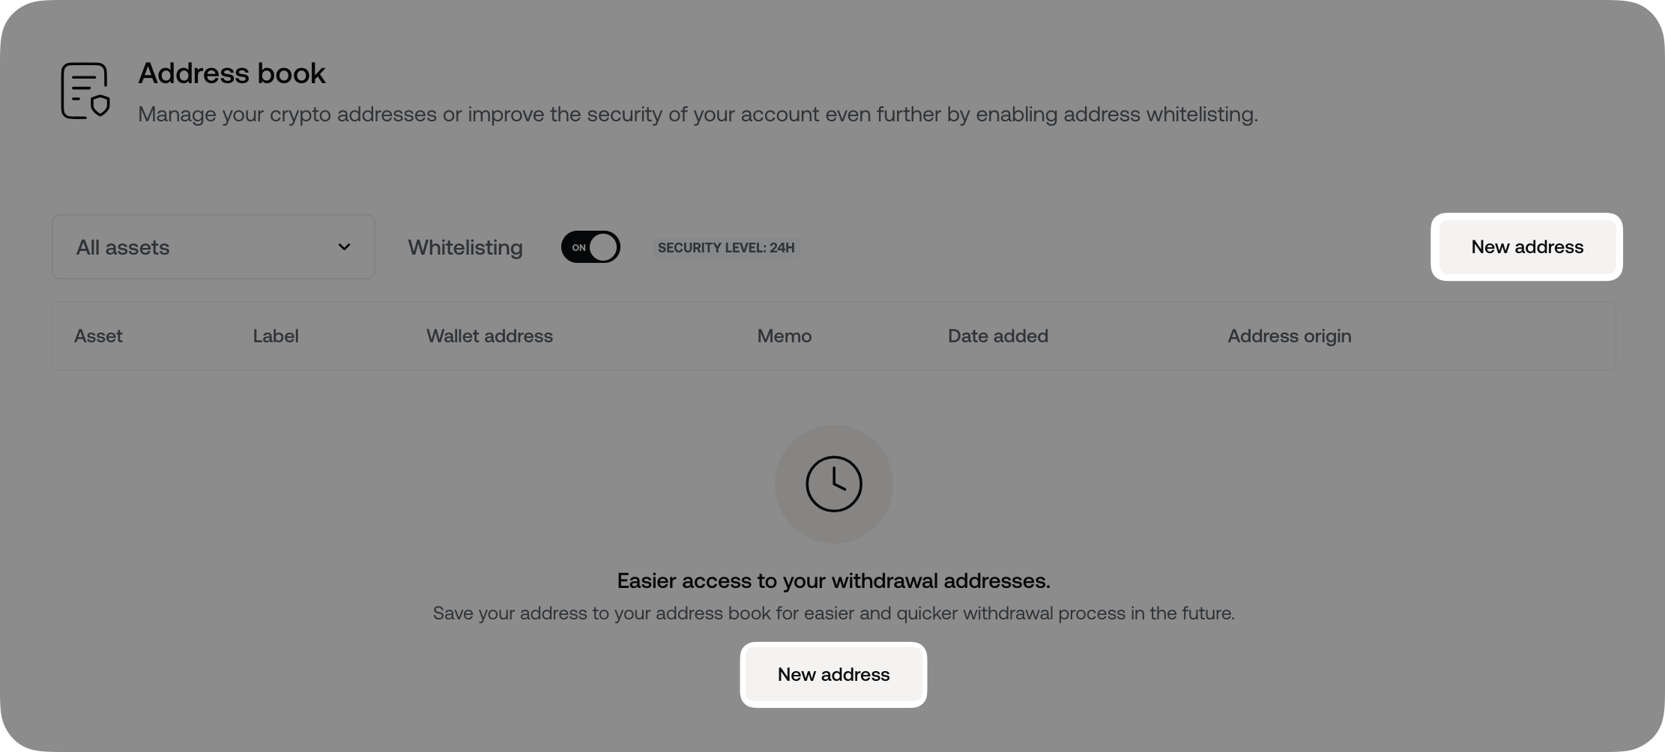Click the top-right New address button
This screenshot has width=1665, height=752.
1526,246
